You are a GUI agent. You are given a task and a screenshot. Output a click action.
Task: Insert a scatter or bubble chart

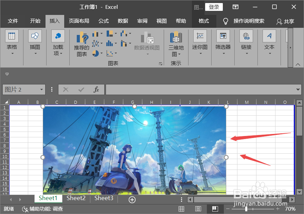(109, 53)
